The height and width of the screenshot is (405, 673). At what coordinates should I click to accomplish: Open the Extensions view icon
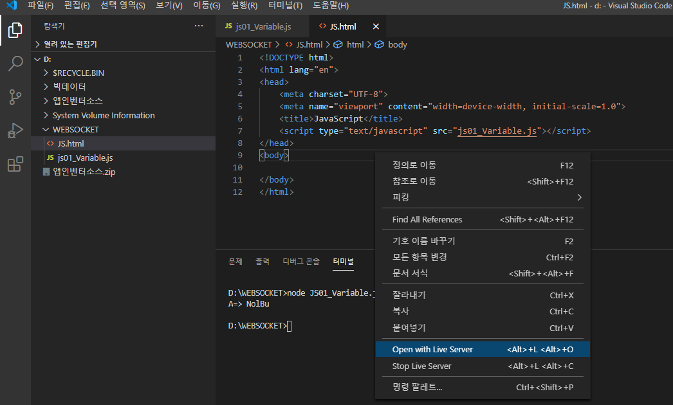tap(15, 164)
